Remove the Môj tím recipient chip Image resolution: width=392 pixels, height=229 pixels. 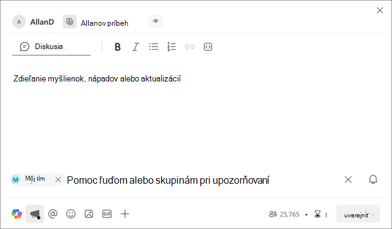58,179
